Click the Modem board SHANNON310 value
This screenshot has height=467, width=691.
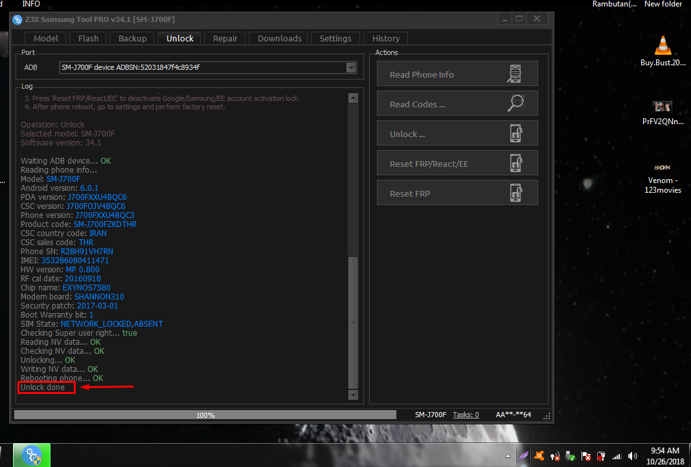[x=99, y=297]
